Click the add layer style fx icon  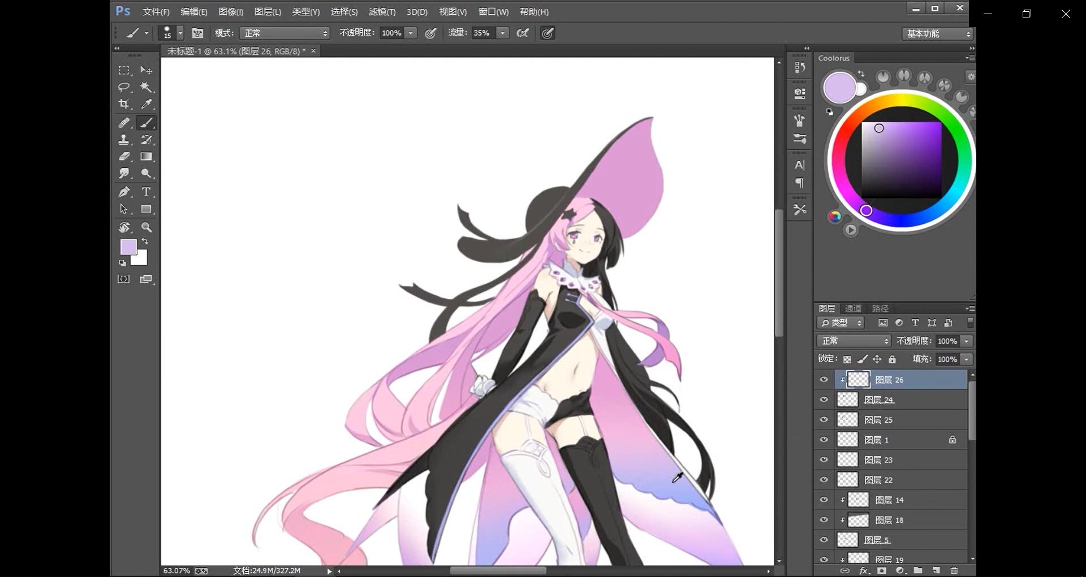(x=864, y=571)
